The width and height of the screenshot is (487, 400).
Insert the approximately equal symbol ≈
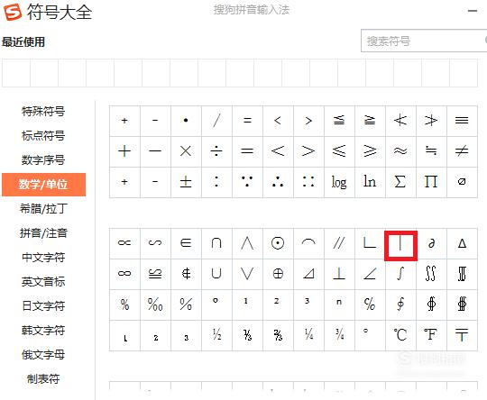(400, 151)
